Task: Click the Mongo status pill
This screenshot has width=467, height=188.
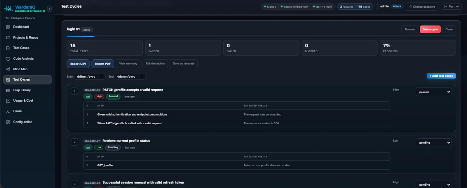Action: [x=270, y=7]
